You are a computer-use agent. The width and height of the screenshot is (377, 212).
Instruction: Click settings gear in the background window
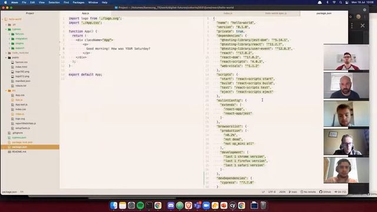pos(365,10)
